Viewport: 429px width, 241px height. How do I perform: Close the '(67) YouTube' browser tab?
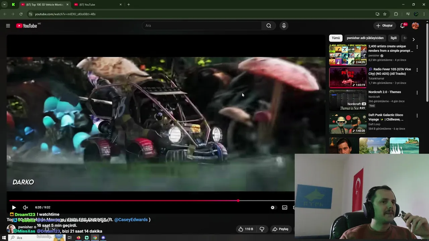point(121,5)
